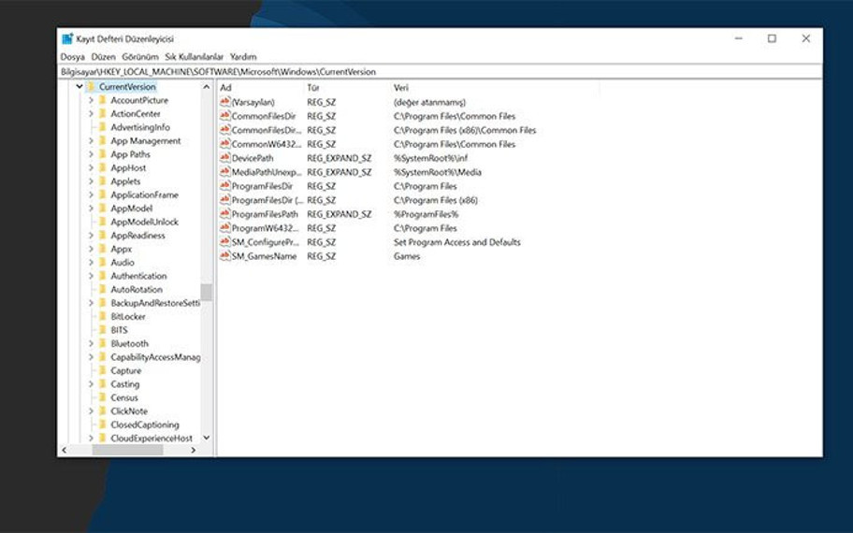853x533 pixels.
Task: Collapse the CurrentVersion tree node
Action: tap(80, 87)
